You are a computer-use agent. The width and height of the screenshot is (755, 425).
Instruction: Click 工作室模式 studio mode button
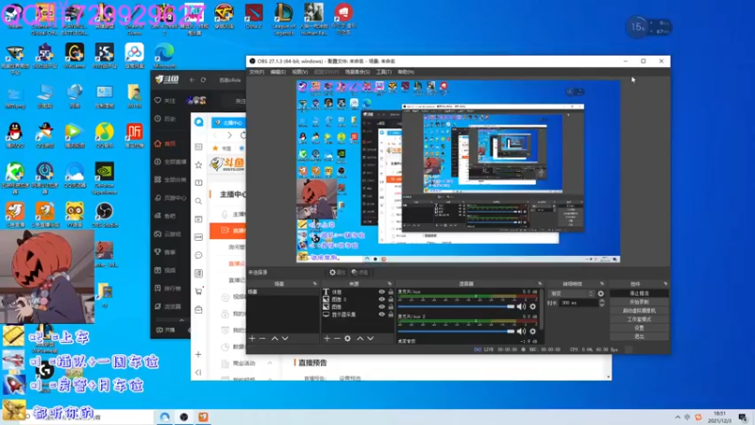tap(639, 319)
